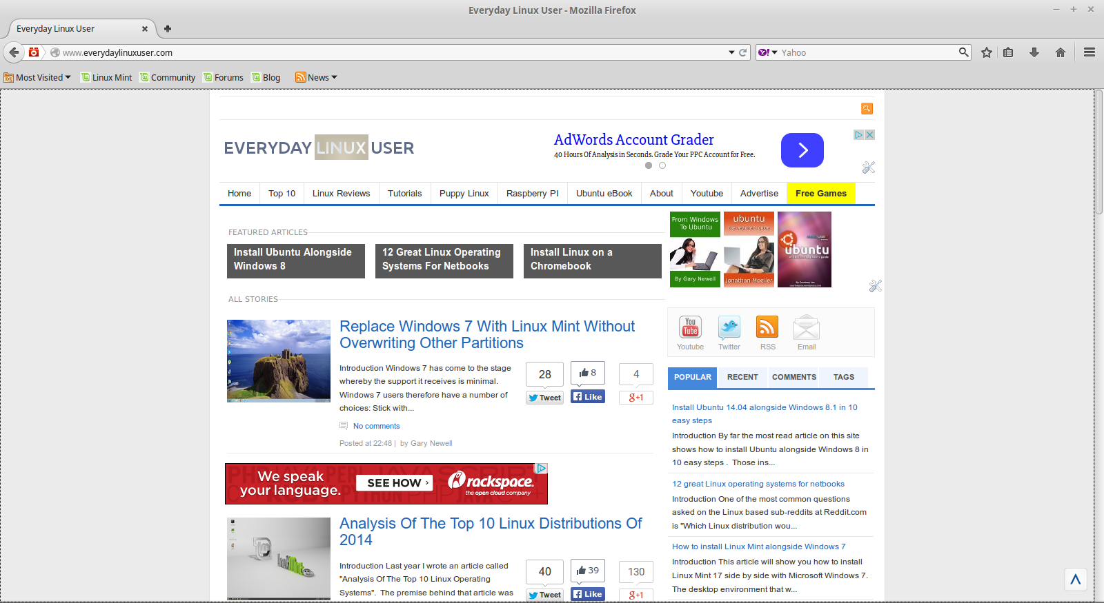Open the Downloads arrow icon
Viewport: 1104px width, 603px height.
click(x=1034, y=52)
